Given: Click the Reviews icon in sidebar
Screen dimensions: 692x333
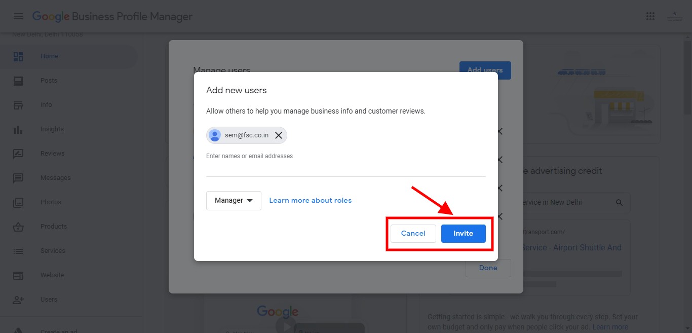Looking at the screenshot, I should tap(18, 154).
